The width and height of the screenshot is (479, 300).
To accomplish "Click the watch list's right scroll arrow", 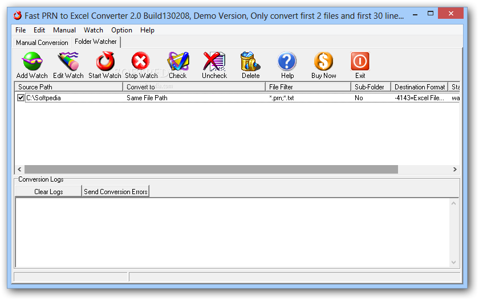I will click(455, 169).
